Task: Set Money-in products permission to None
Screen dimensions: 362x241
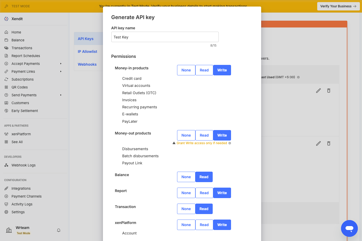Action: click(x=186, y=70)
